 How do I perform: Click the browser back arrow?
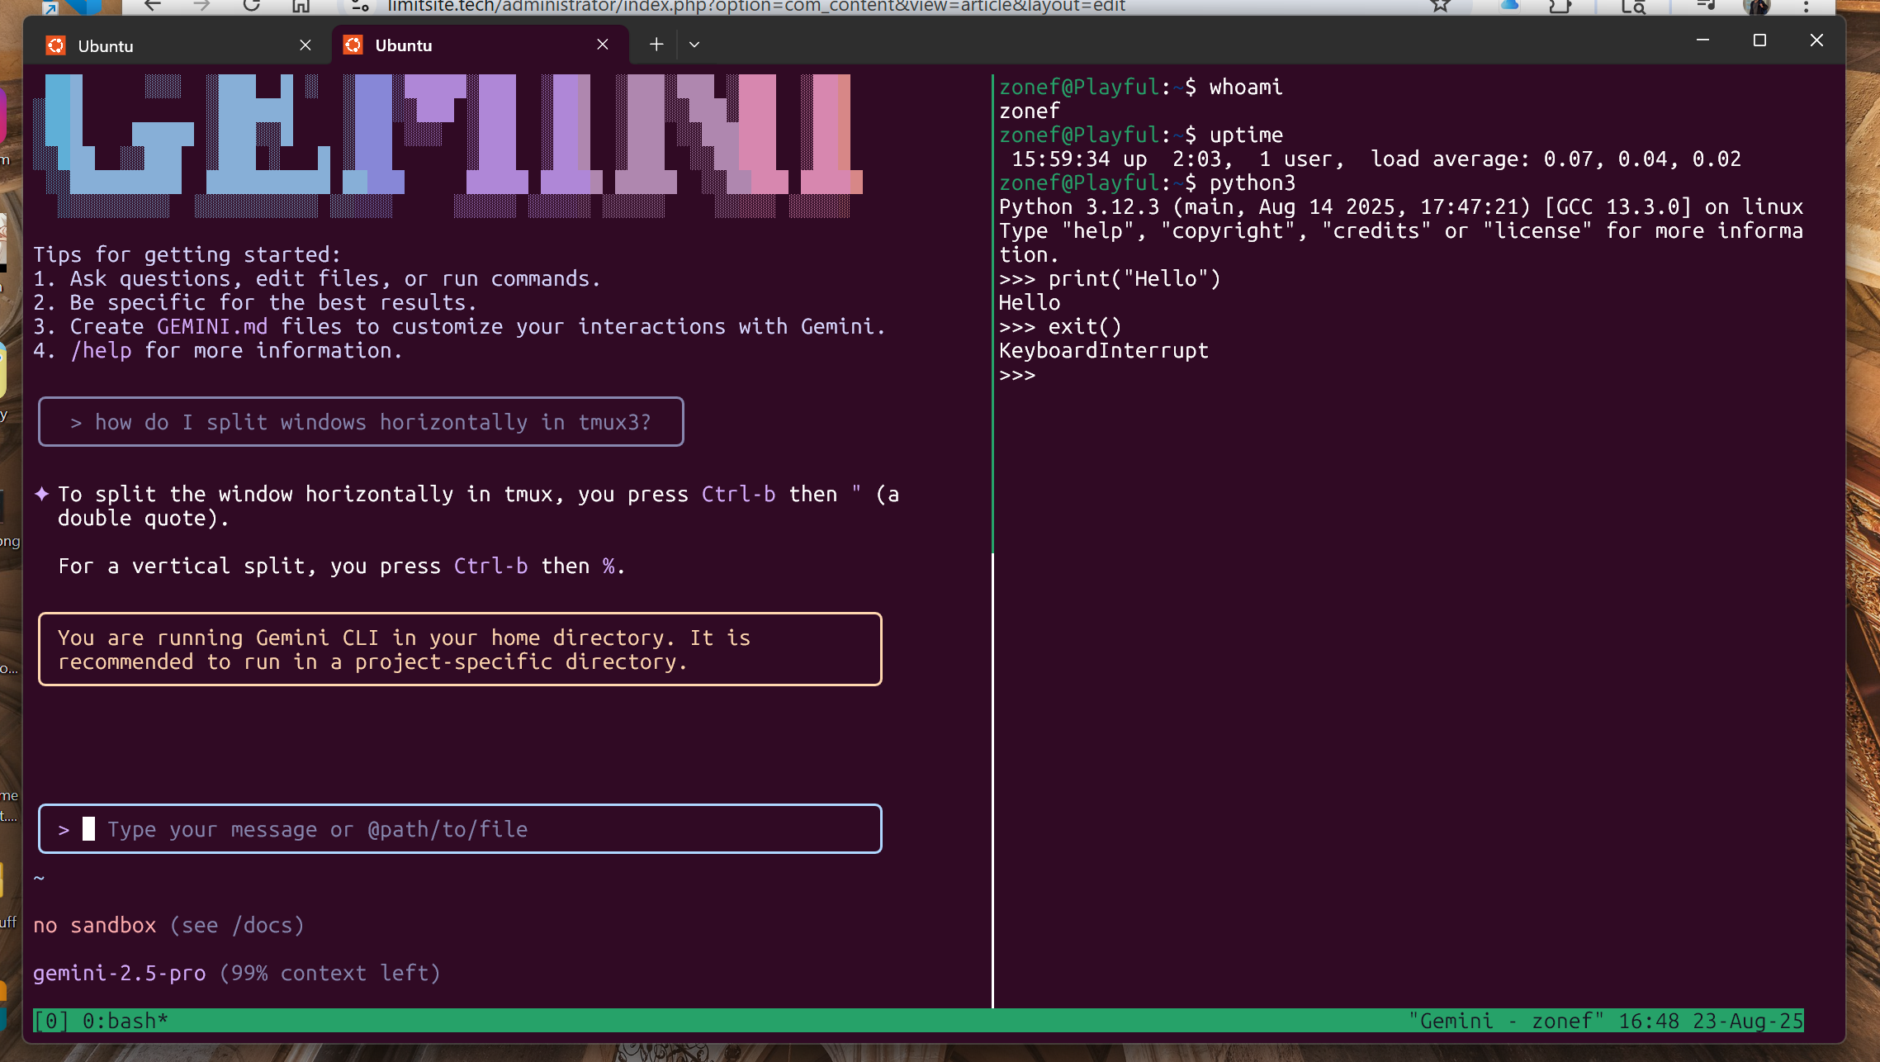click(x=152, y=6)
